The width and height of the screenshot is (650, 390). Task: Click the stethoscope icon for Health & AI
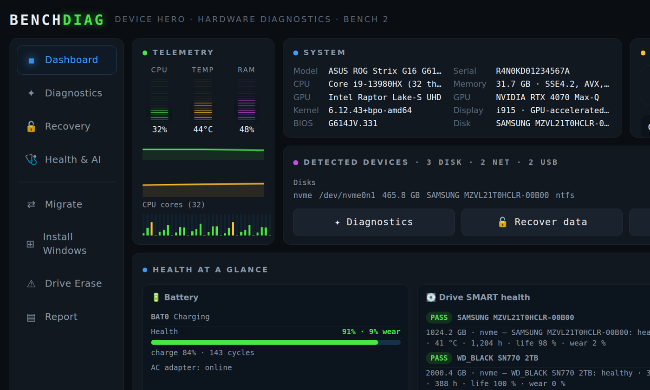coord(31,160)
